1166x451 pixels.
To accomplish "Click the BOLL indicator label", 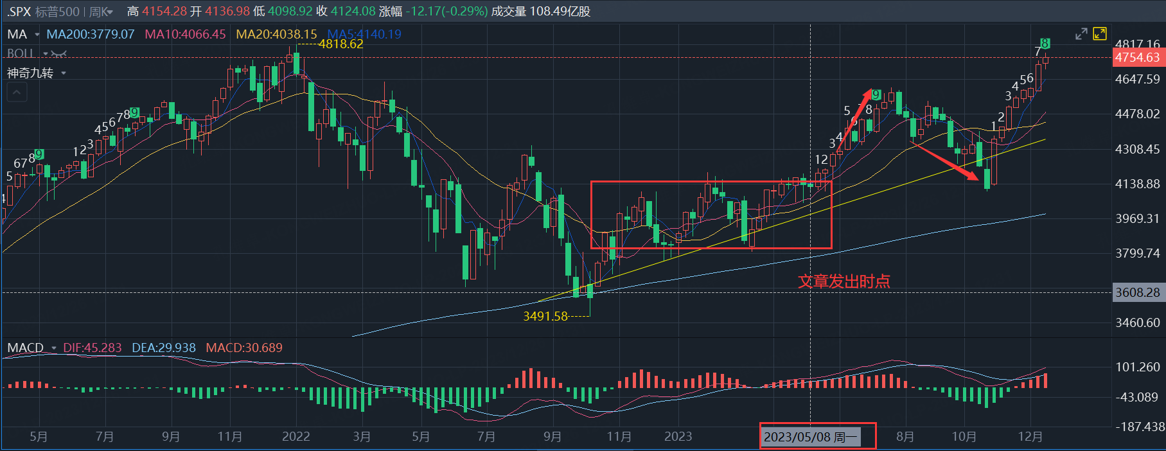I will [x=21, y=54].
